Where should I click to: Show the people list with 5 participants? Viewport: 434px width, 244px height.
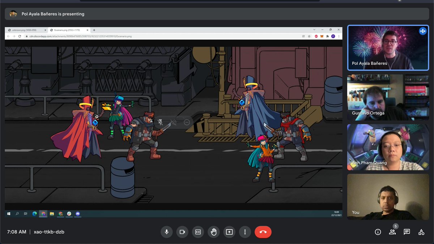[392, 232]
